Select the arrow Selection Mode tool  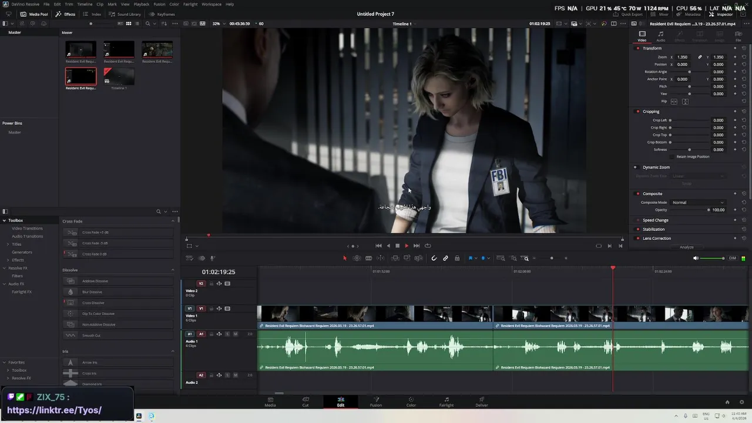(x=345, y=258)
